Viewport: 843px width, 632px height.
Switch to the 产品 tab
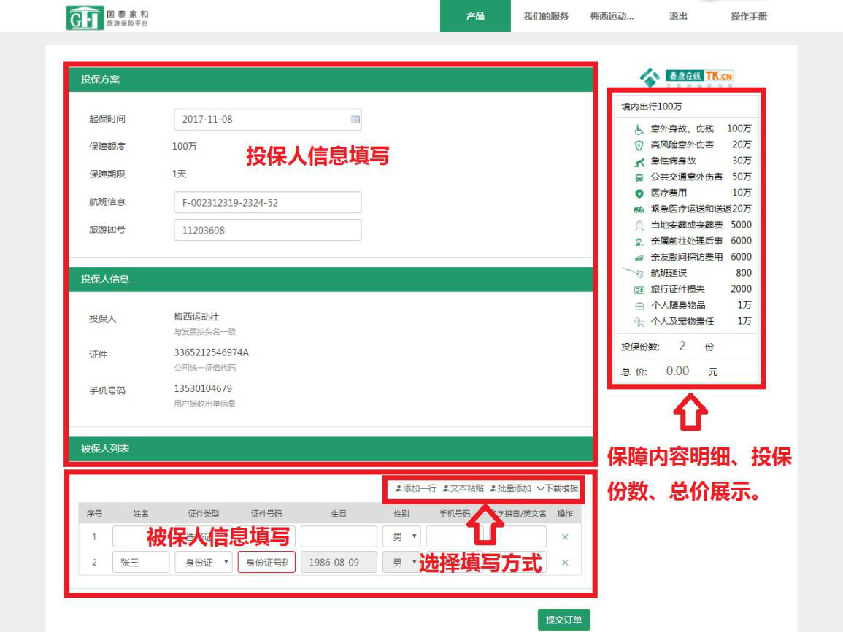click(475, 16)
